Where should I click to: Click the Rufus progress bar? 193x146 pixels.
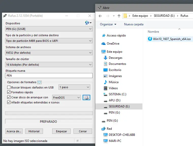tap(49, 113)
